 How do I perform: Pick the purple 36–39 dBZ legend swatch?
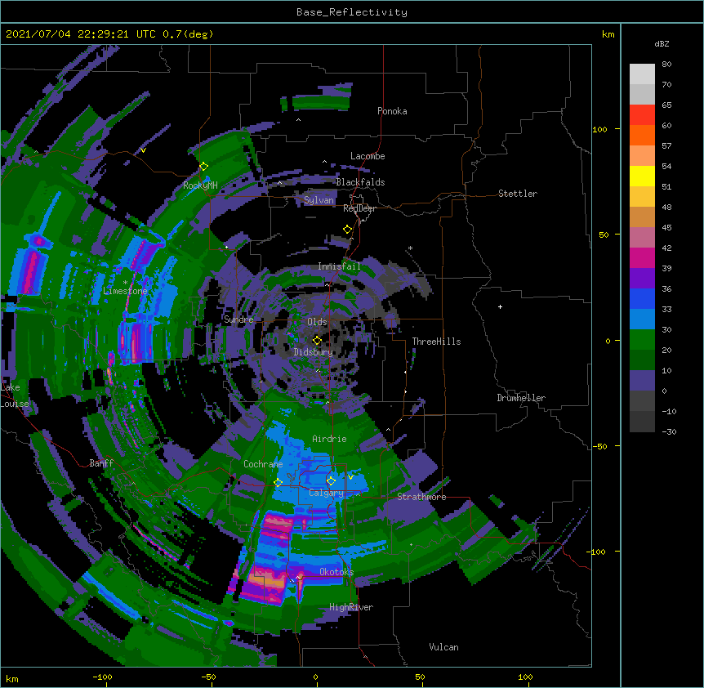[x=642, y=279]
